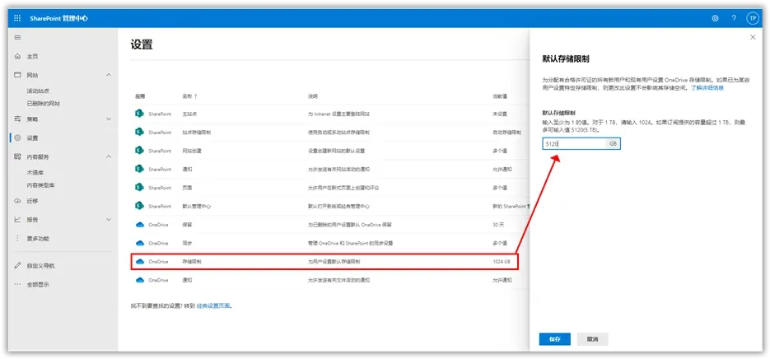Open the OneDrive 通知 setting name
The image size is (770, 359).
point(187,281)
